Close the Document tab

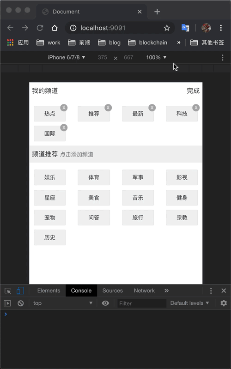click(140, 12)
